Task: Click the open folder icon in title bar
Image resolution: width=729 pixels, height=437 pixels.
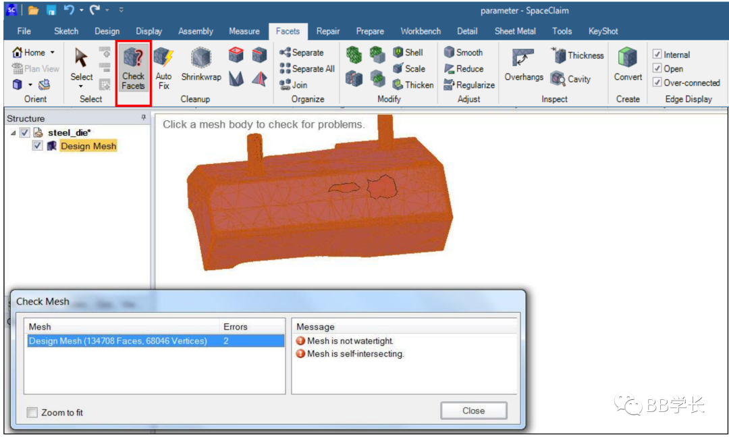Action: click(x=33, y=10)
